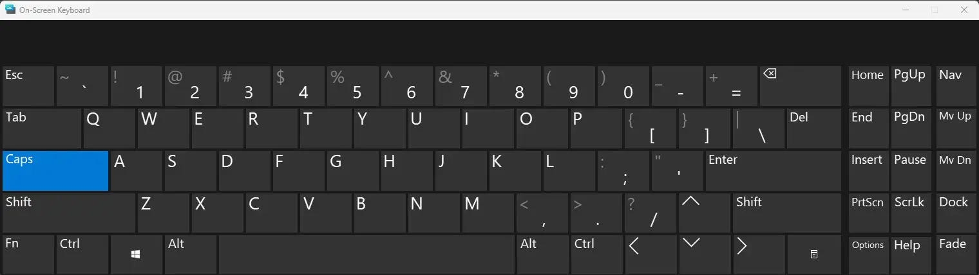Toggle the left Shift key
Viewport: 979px width, 275px height.
coord(69,213)
